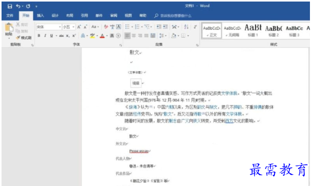Click the character border icon
Image resolution: width=312 pixels, height=186 pixels.
coord(119,27)
